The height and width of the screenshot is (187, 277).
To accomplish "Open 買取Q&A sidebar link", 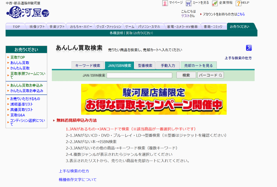I will (18, 115).
